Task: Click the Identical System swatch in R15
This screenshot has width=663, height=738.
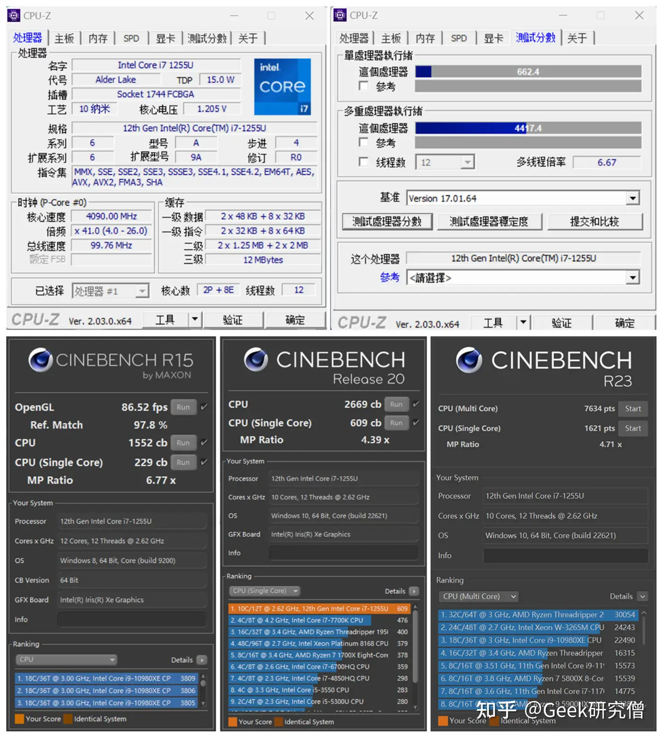Action: point(68,719)
